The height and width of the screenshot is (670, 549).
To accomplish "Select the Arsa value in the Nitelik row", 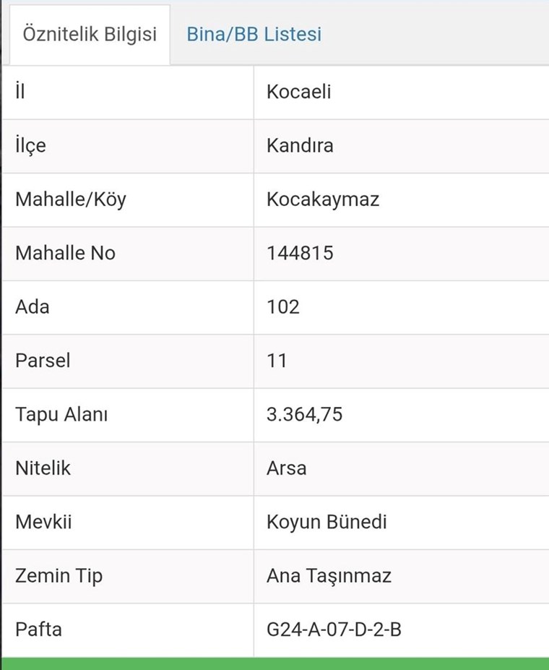I will (286, 468).
